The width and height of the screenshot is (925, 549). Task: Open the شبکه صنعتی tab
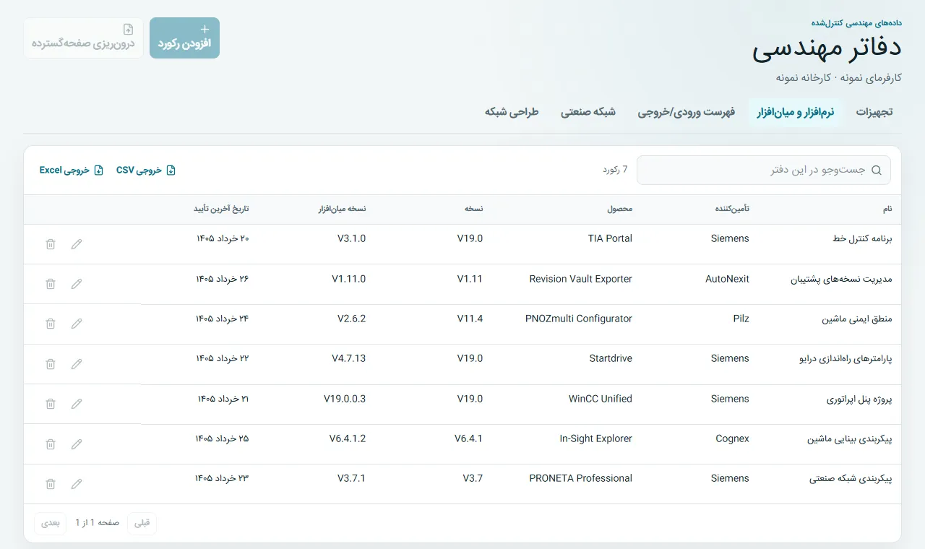(588, 112)
